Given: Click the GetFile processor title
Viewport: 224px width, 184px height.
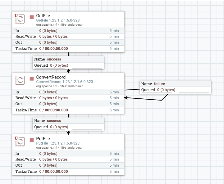Looking at the screenshot, I should [43, 16].
